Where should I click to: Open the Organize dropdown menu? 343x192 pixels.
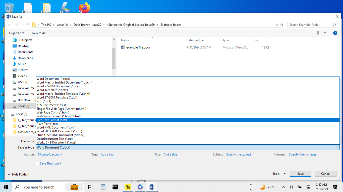pos(17,33)
